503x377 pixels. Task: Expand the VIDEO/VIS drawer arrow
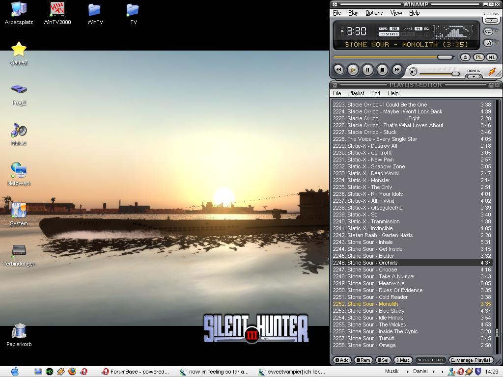tap(491, 21)
